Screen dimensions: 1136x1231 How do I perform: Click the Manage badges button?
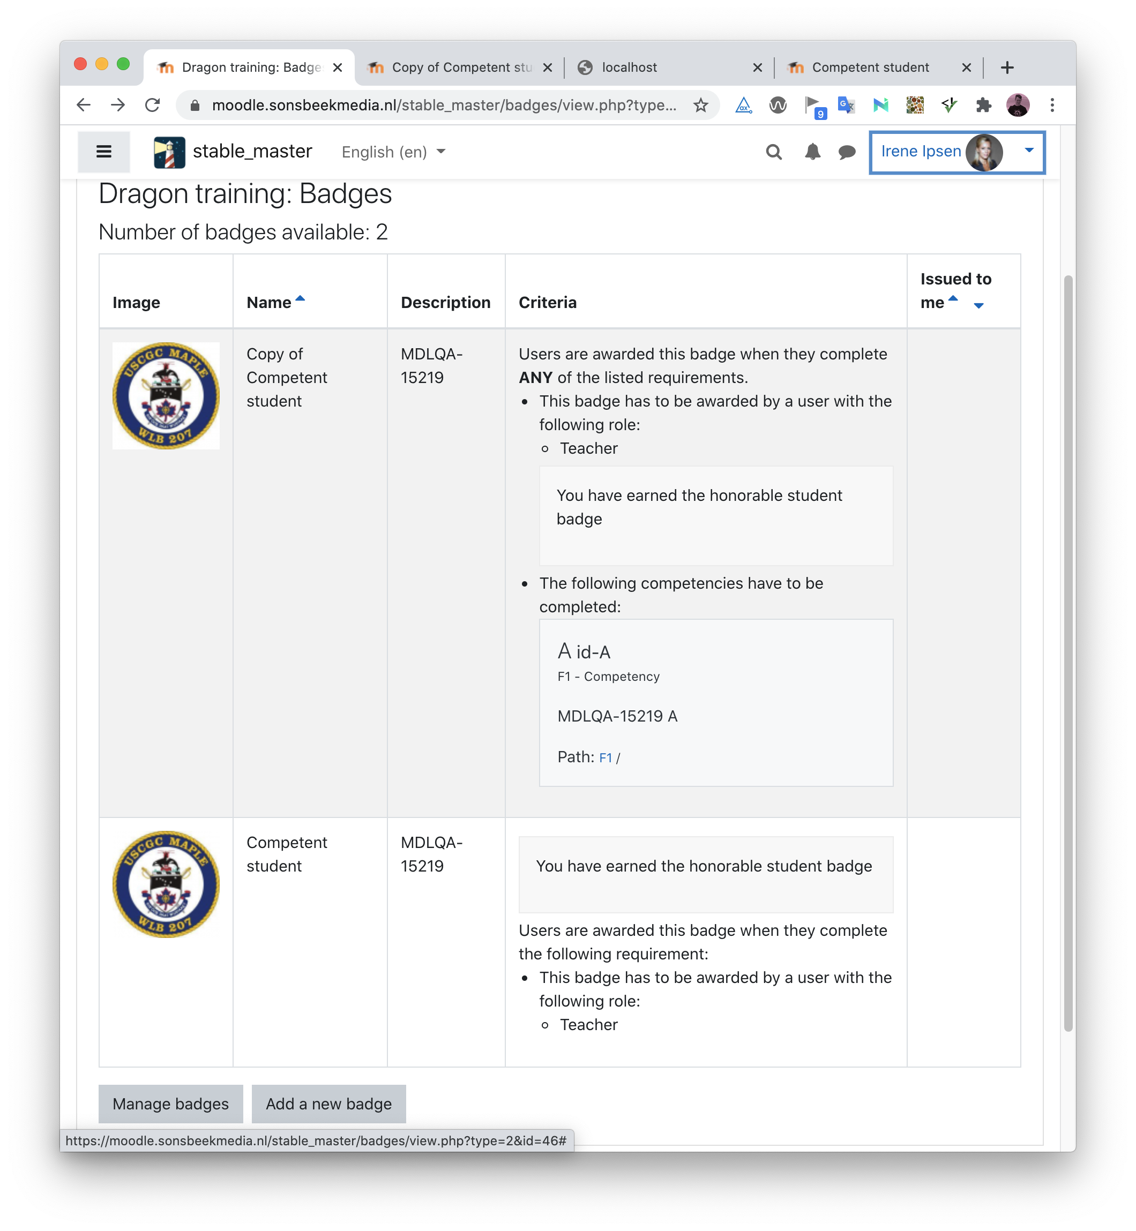[x=170, y=1104]
